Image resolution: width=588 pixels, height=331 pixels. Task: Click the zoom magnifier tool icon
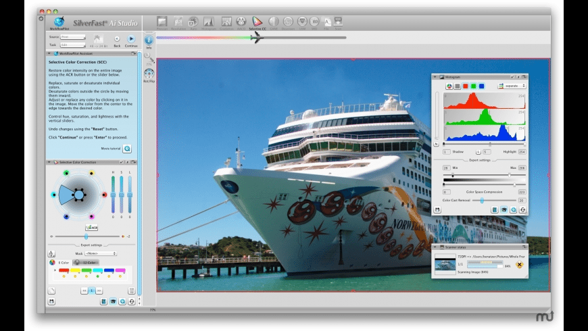[x=149, y=57]
